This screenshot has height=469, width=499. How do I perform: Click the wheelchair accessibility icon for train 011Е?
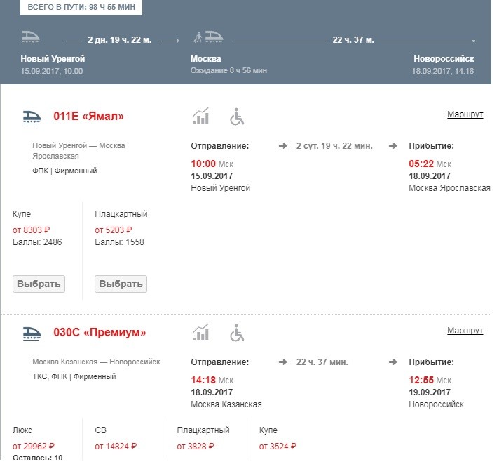click(238, 117)
